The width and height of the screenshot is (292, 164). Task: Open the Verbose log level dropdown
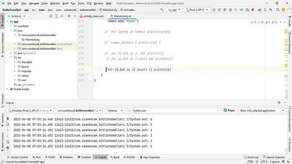tap(115, 110)
